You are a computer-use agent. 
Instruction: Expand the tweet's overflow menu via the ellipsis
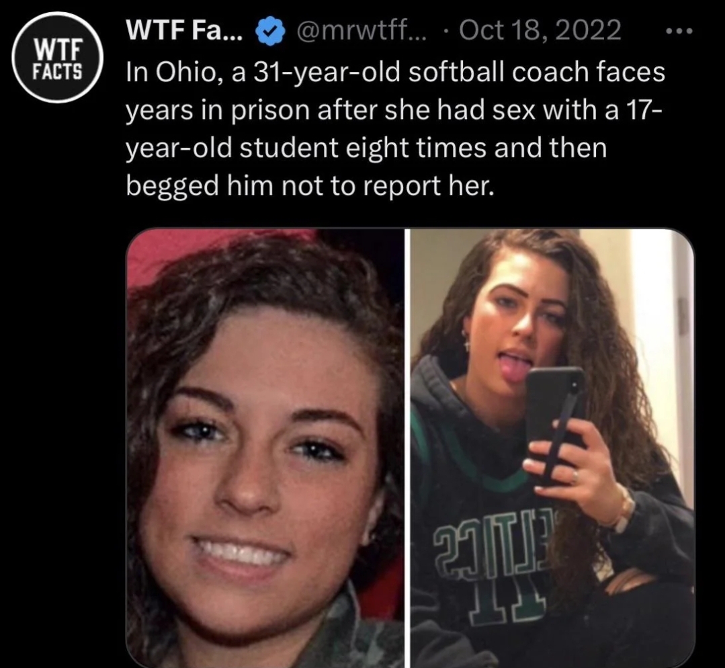click(x=679, y=32)
